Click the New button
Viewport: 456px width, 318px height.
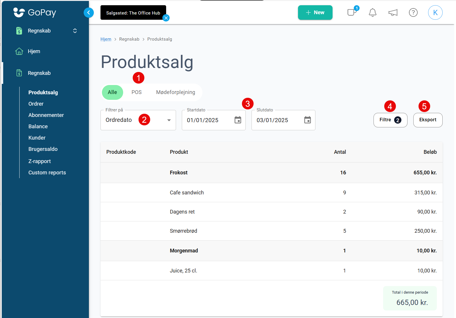pyautogui.click(x=315, y=12)
